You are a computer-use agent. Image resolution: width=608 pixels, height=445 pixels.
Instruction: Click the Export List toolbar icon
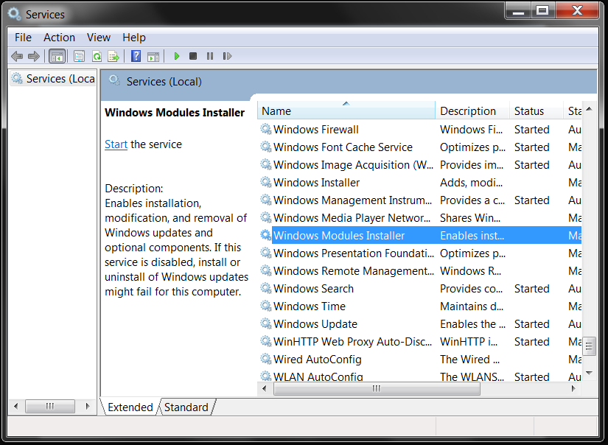click(113, 56)
